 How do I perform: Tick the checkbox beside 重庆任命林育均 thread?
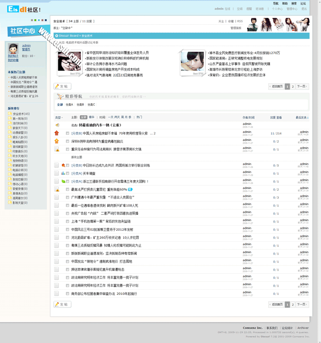tap(67, 149)
